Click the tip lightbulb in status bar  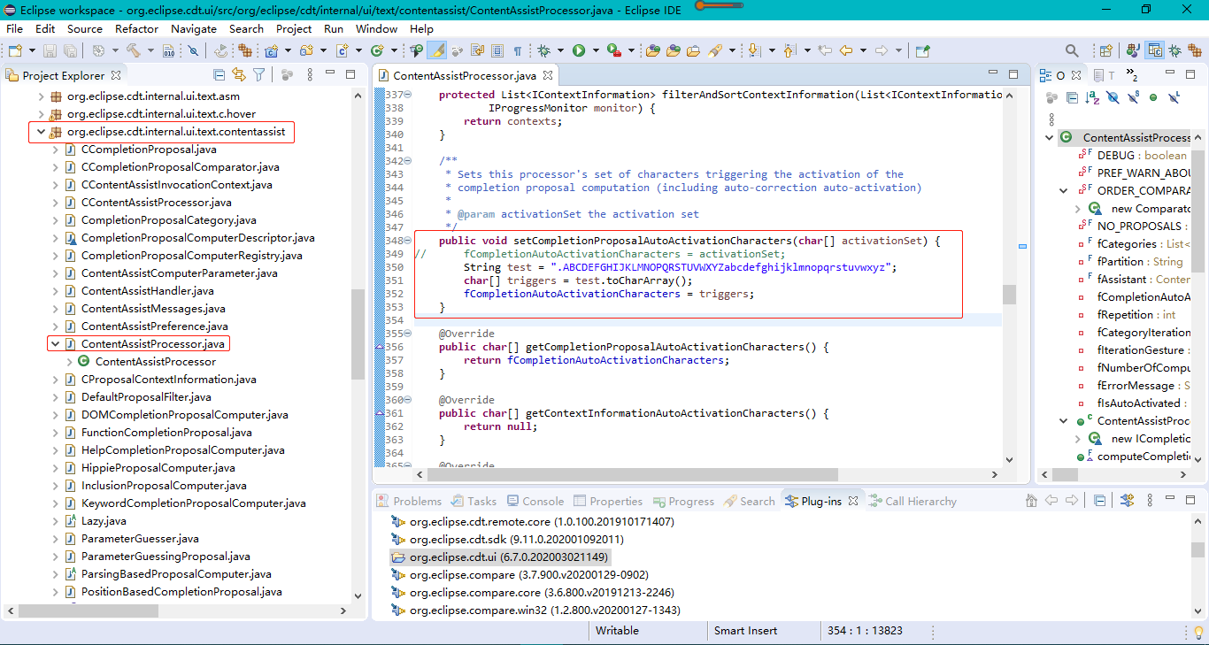click(x=1198, y=632)
